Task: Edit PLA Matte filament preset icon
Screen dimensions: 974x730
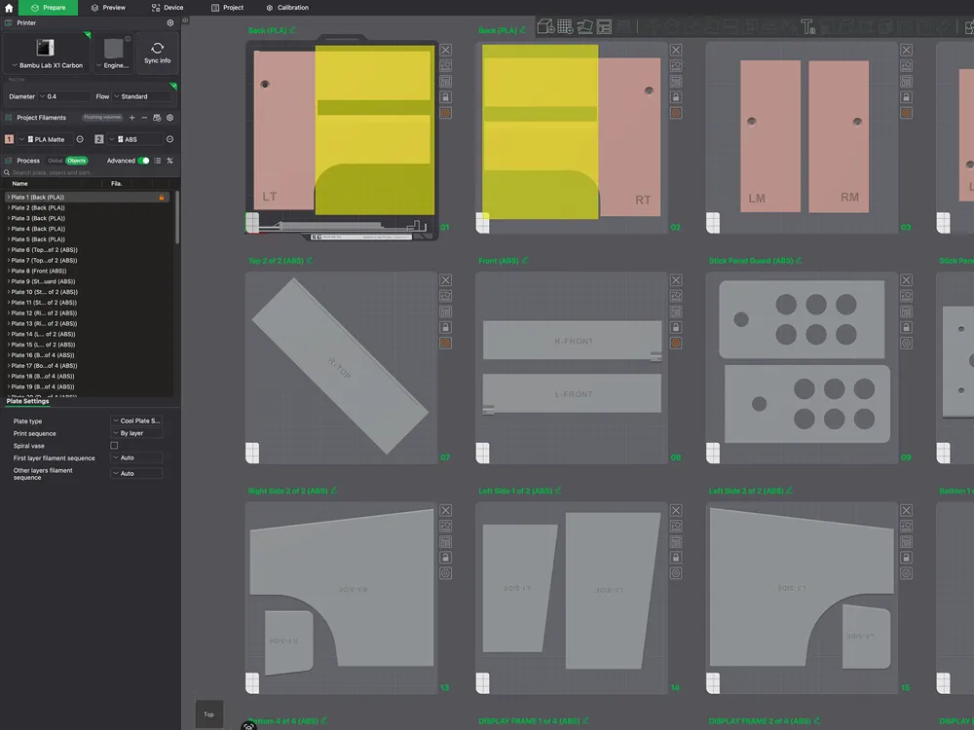Action: pos(80,139)
